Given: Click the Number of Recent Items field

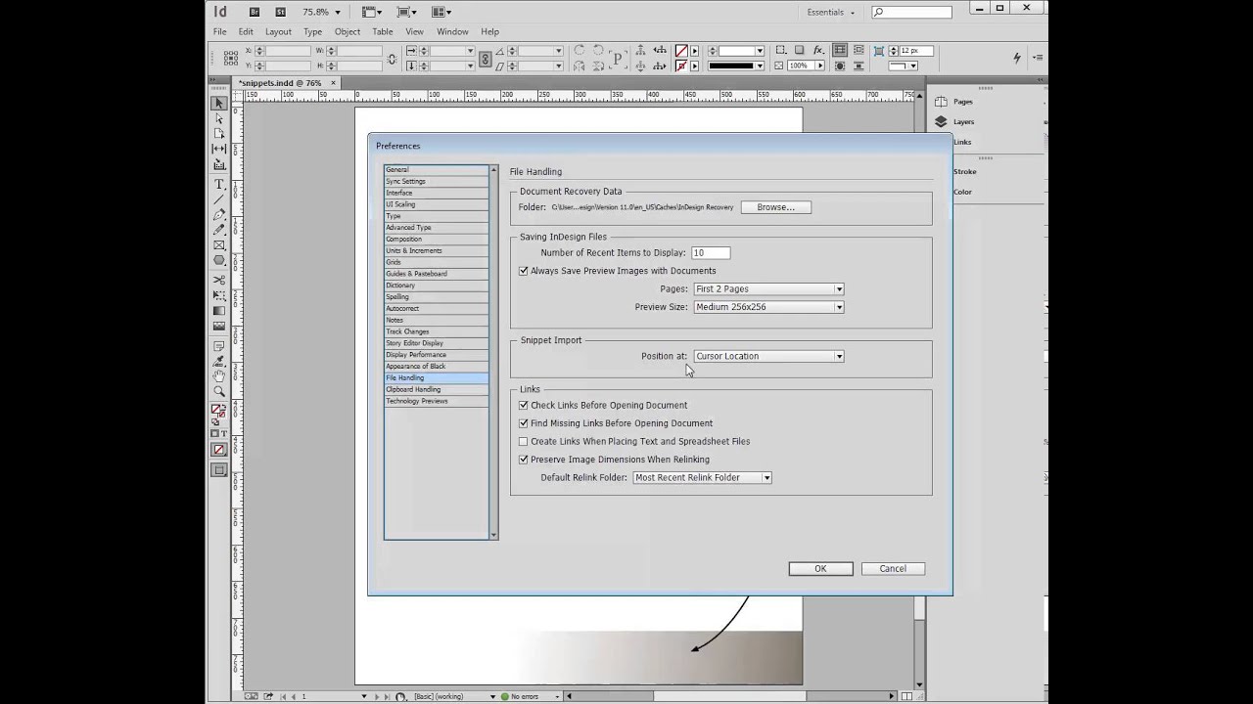Looking at the screenshot, I should (x=711, y=253).
